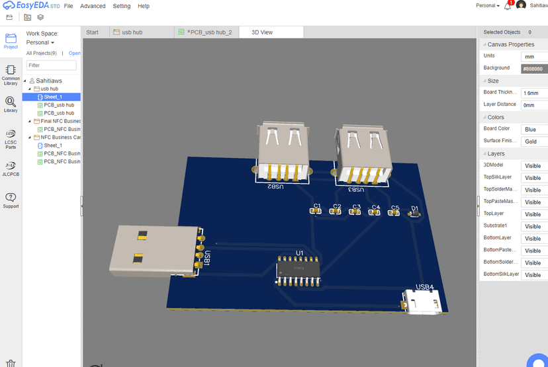The width and height of the screenshot is (548, 367).
Task: Click the JLCPCB sidebar icon
Action: (x=11, y=167)
